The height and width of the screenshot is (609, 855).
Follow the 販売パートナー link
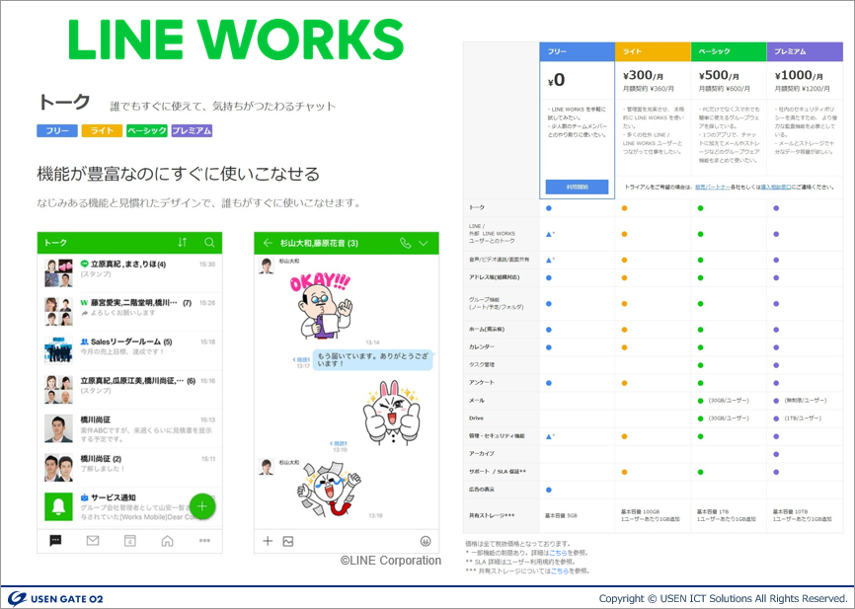712,187
